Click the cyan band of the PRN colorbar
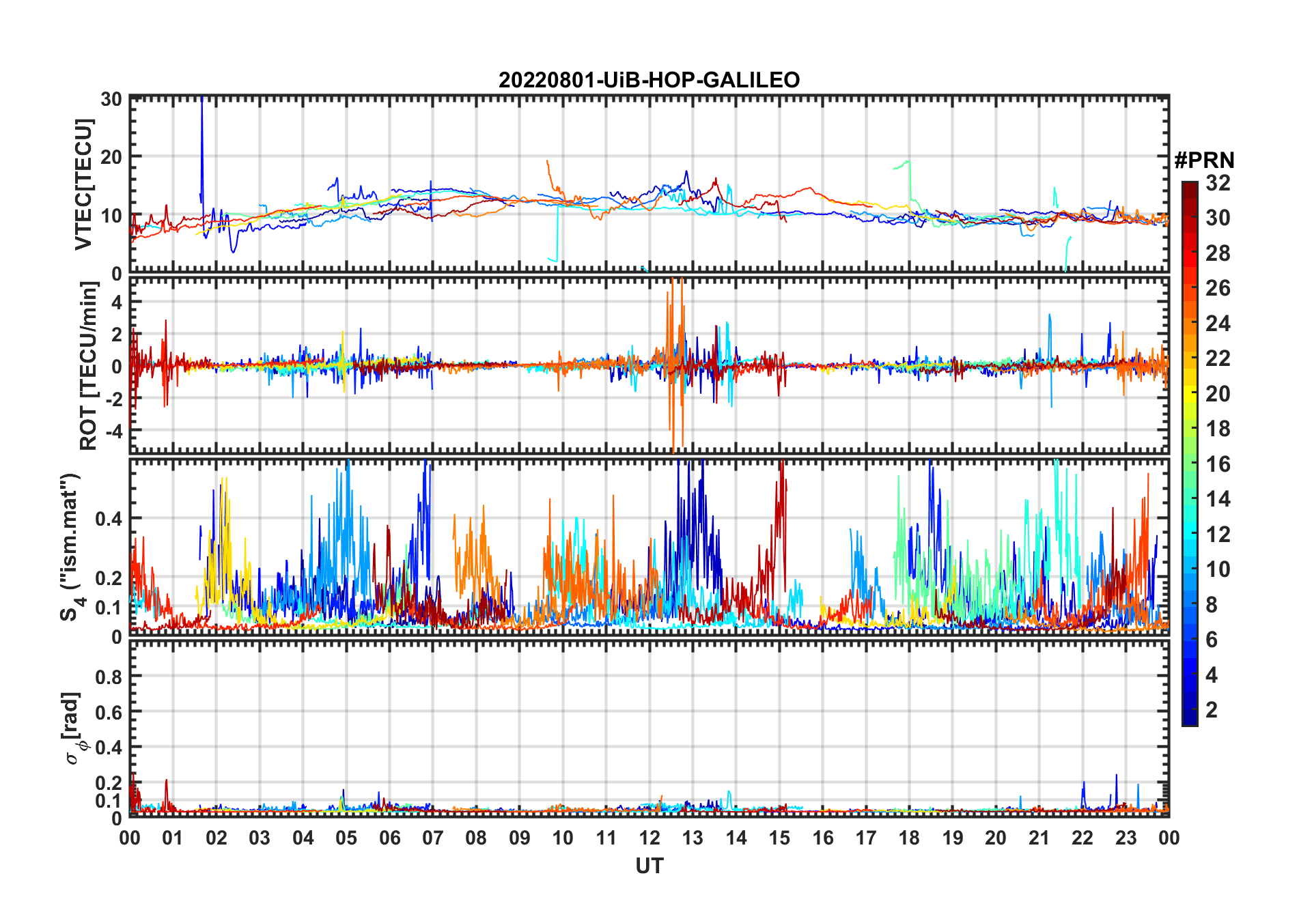This screenshot has width=1299, height=908. point(1189,525)
